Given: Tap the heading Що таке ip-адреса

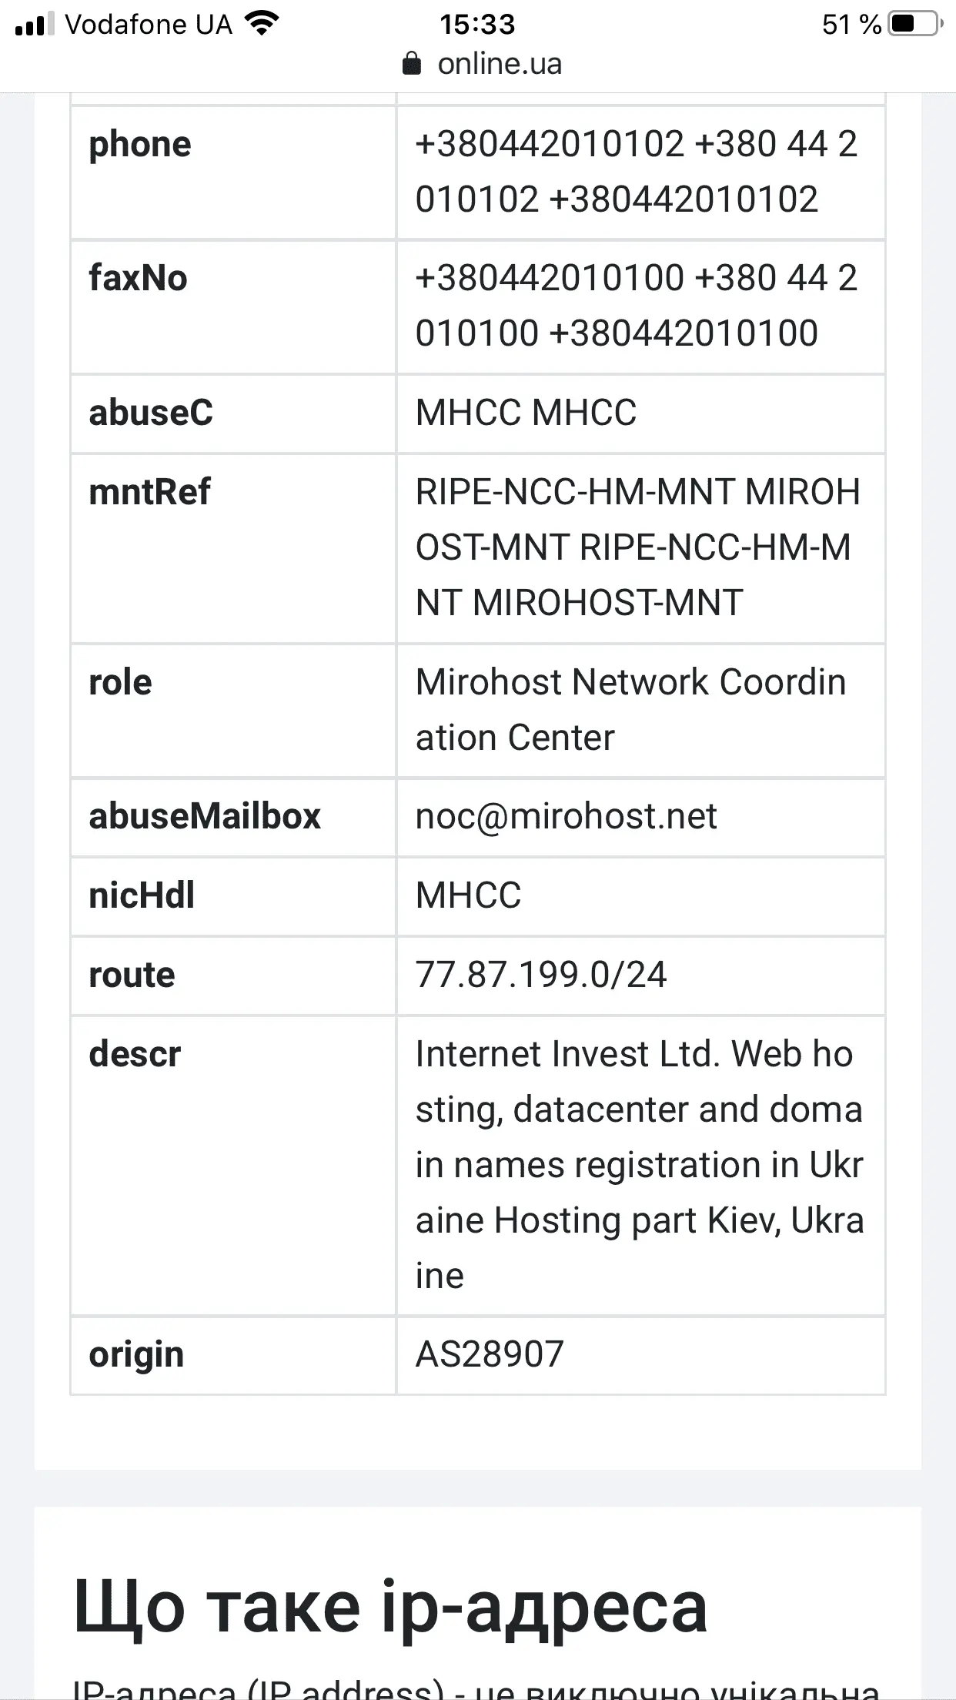Looking at the screenshot, I should (x=389, y=1607).
